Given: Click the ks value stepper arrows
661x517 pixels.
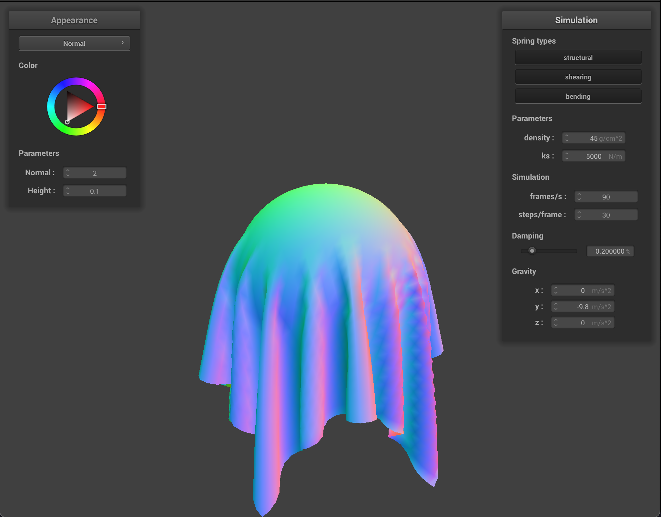Looking at the screenshot, I should pyautogui.click(x=567, y=156).
